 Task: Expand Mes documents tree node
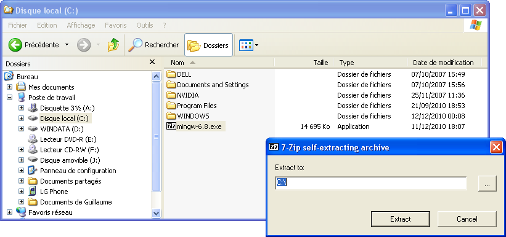point(9,87)
